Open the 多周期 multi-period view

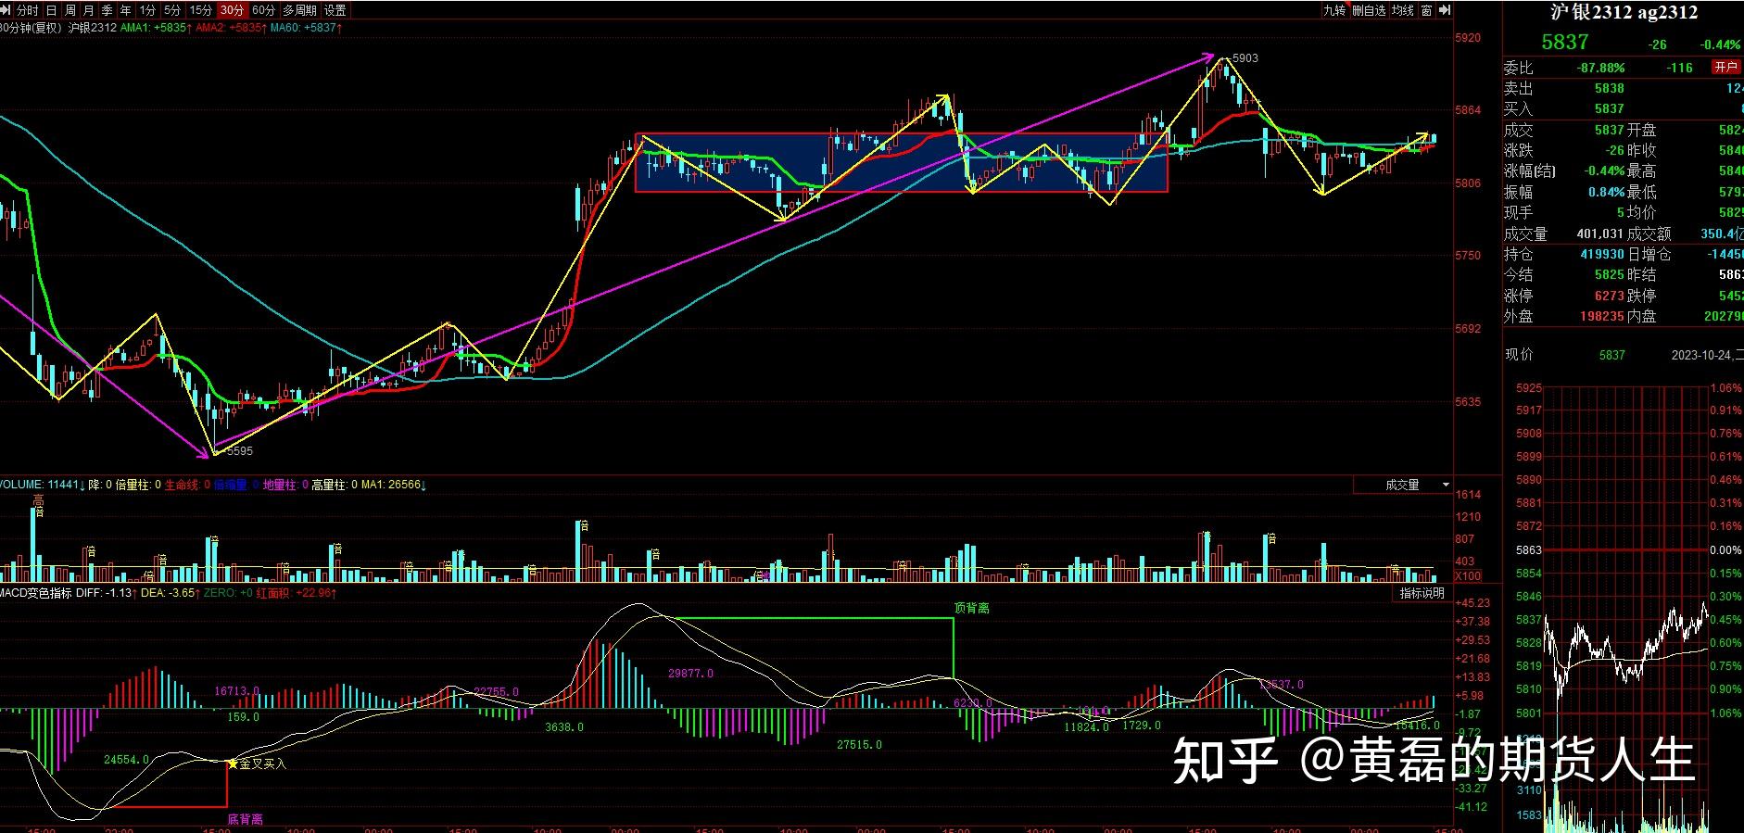click(299, 10)
